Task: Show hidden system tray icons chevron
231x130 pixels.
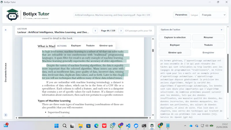Action: 185,126
